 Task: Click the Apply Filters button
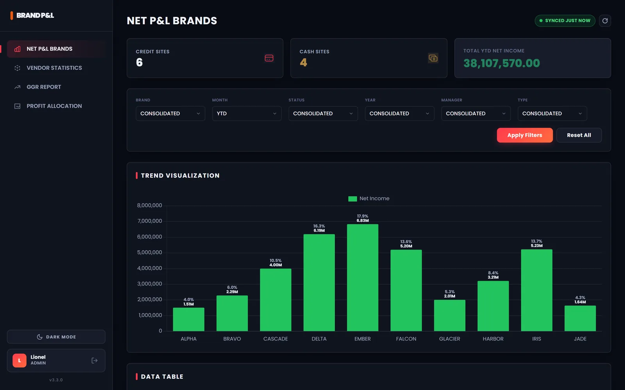(x=525, y=135)
